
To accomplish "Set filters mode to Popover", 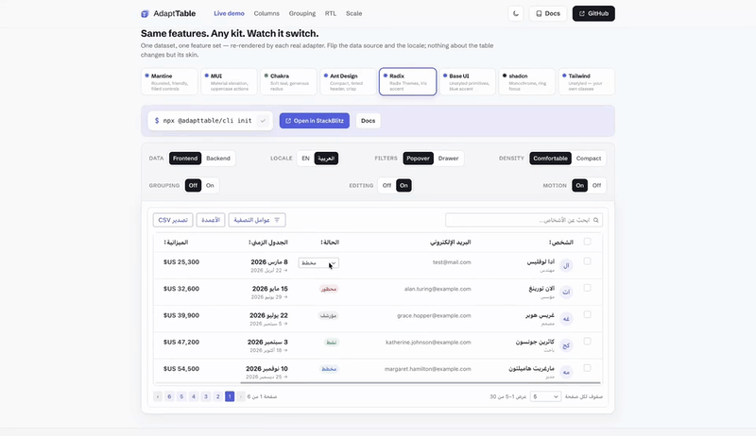I will pyautogui.click(x=418, y=159).
